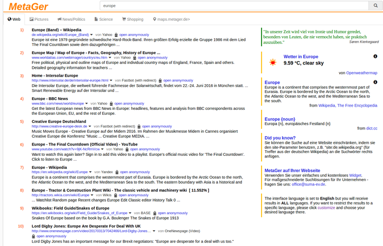
Task: Expand options arrow for onenewspage.com URL
Action: 154,231
